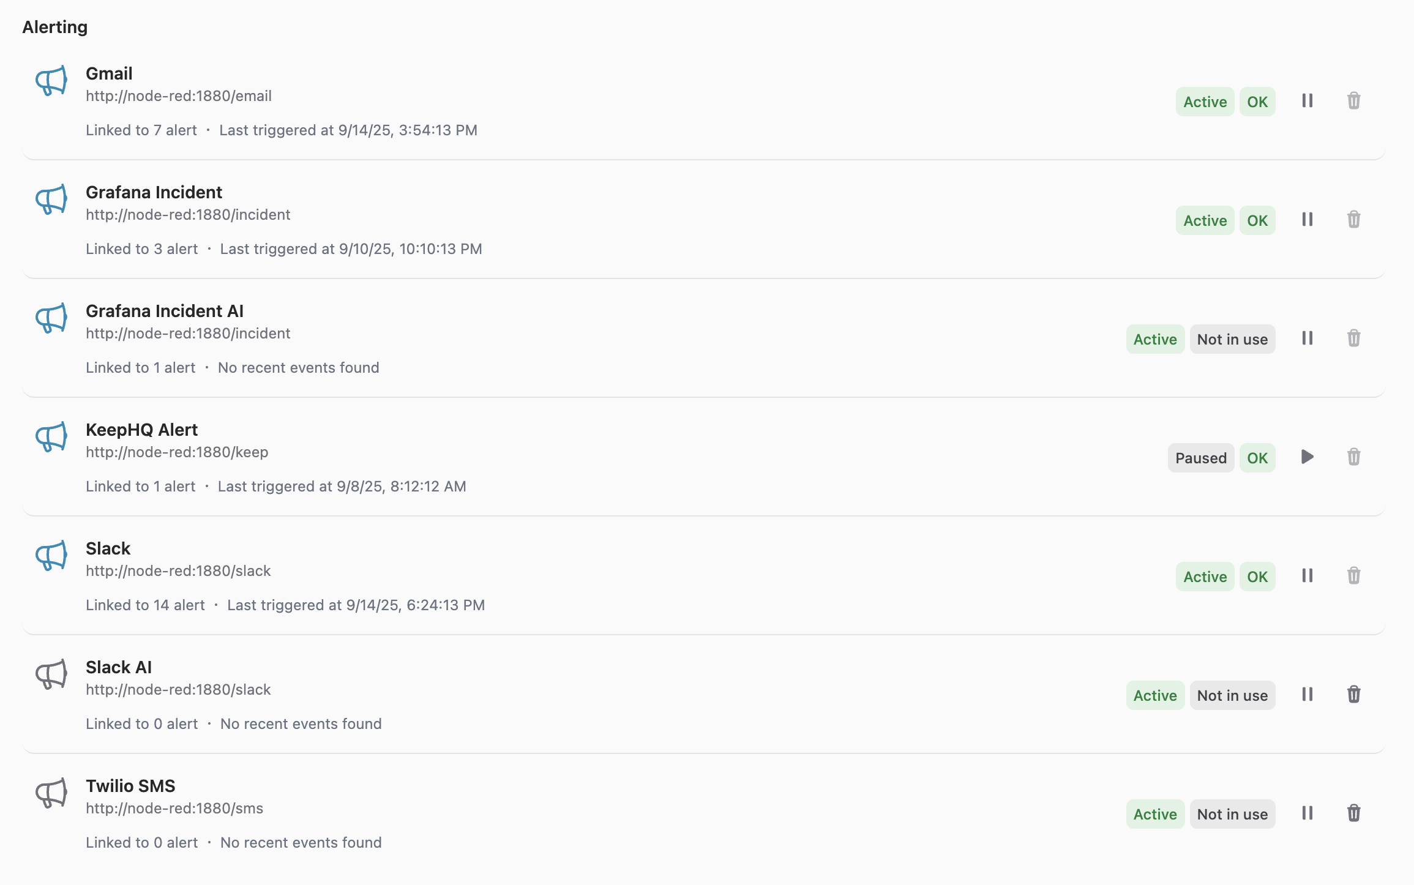Click trash icon for Slack AI
The height and width of the screenshot is (885, 1414).
tap(1353, 695)
